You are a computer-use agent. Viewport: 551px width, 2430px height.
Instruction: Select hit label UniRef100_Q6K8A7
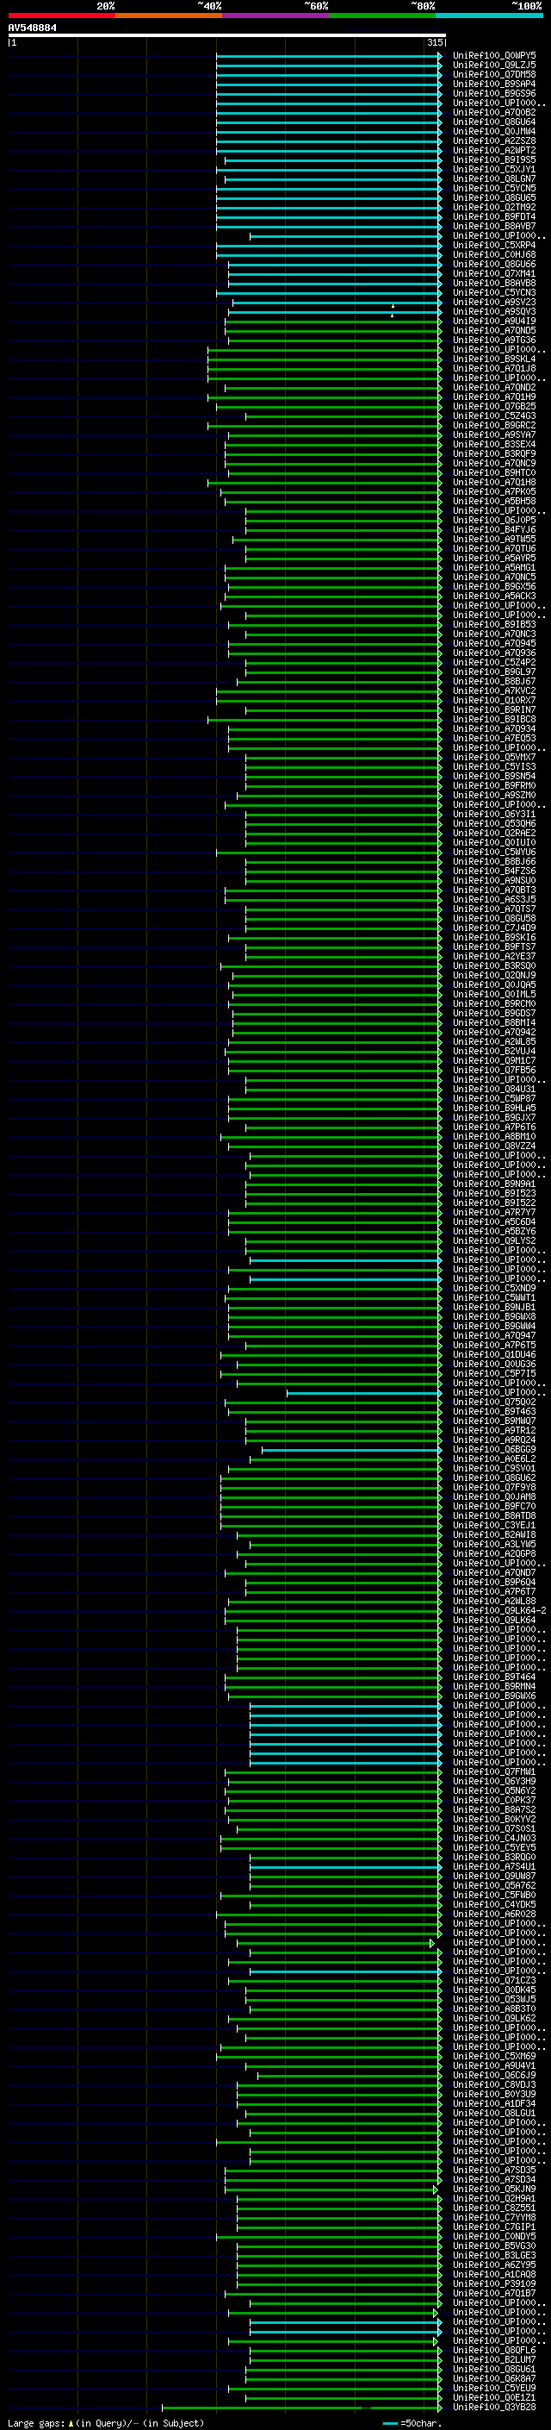click(x=494, y=2378)
